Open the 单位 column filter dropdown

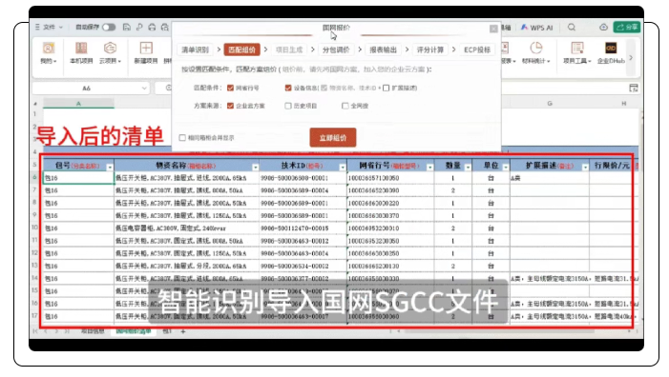click(506, 168)
